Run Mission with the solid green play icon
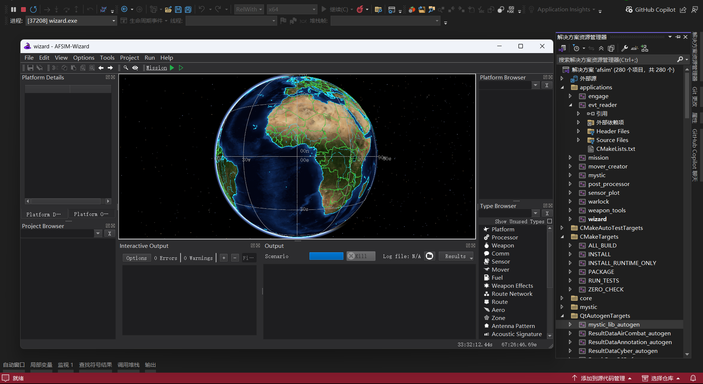Image resolution: width=703 pixels, height=384 pixels. coord(172,68)
